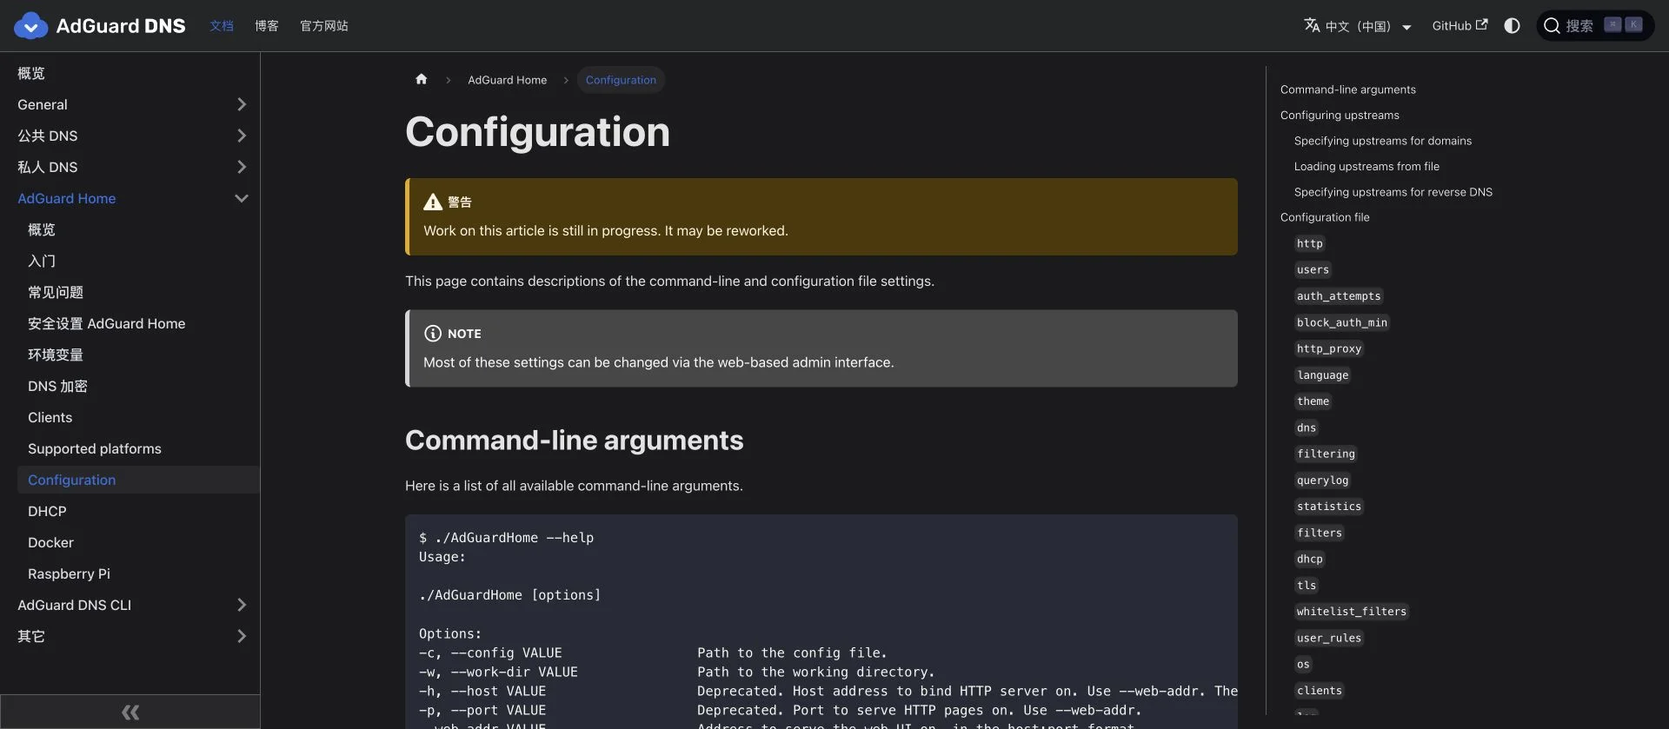Jump to http_proxy in contents

(1329, 348)
